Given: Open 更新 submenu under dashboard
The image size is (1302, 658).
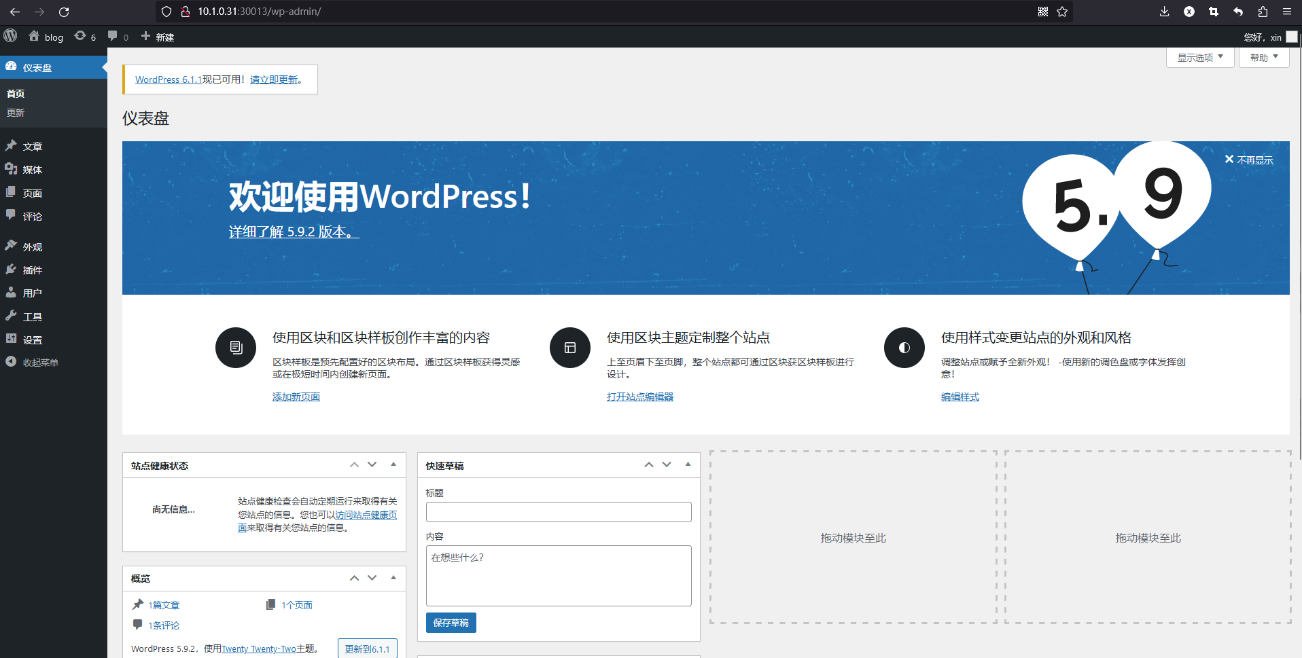Looking at the screenshot, I should coord(16,113).
